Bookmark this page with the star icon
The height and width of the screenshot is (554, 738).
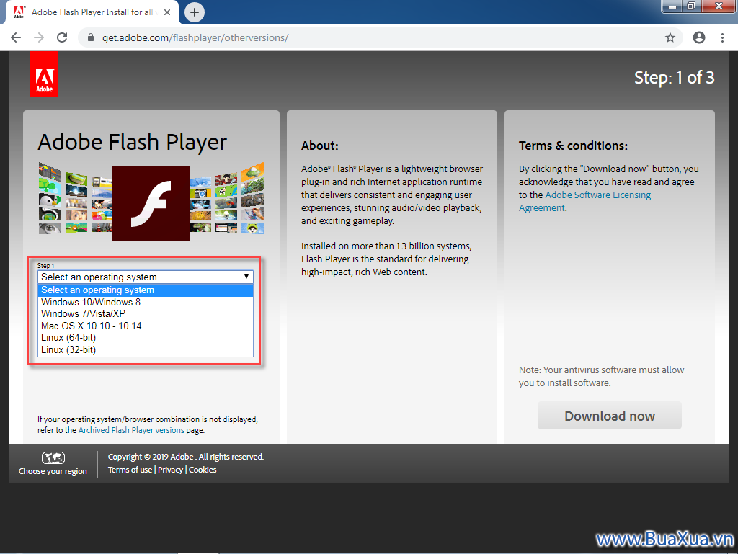670,37
